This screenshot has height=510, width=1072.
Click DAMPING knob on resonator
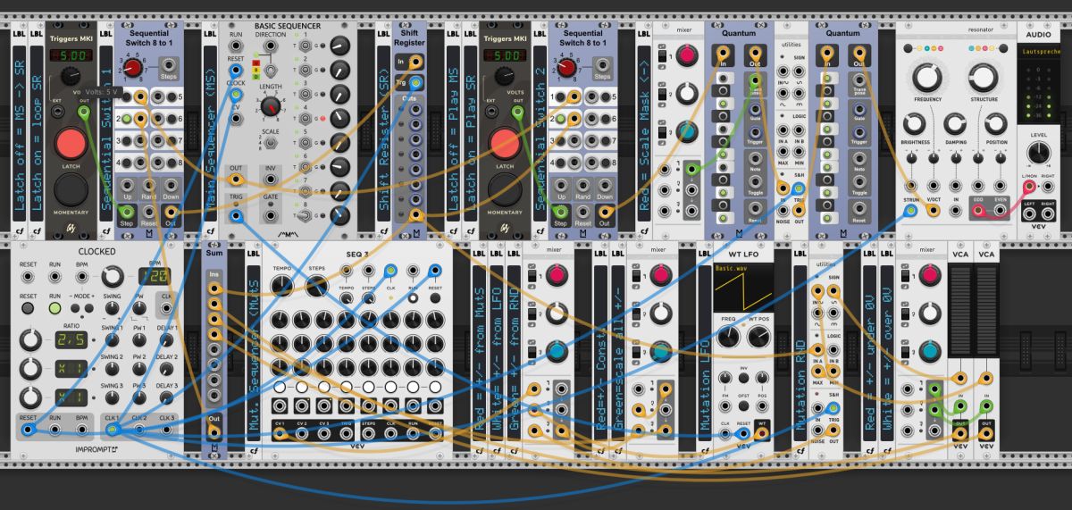954,126
